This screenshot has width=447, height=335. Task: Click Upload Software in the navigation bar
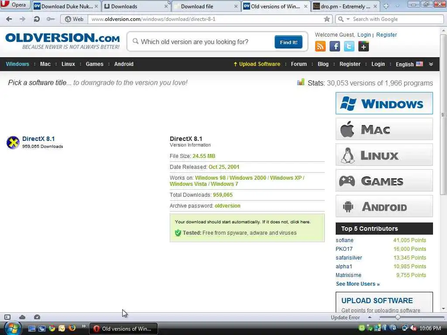(x=257, y=64)
